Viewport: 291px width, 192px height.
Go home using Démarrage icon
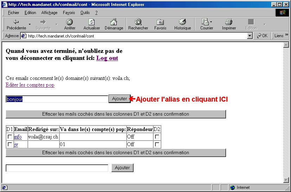click(x=114, y=22)
